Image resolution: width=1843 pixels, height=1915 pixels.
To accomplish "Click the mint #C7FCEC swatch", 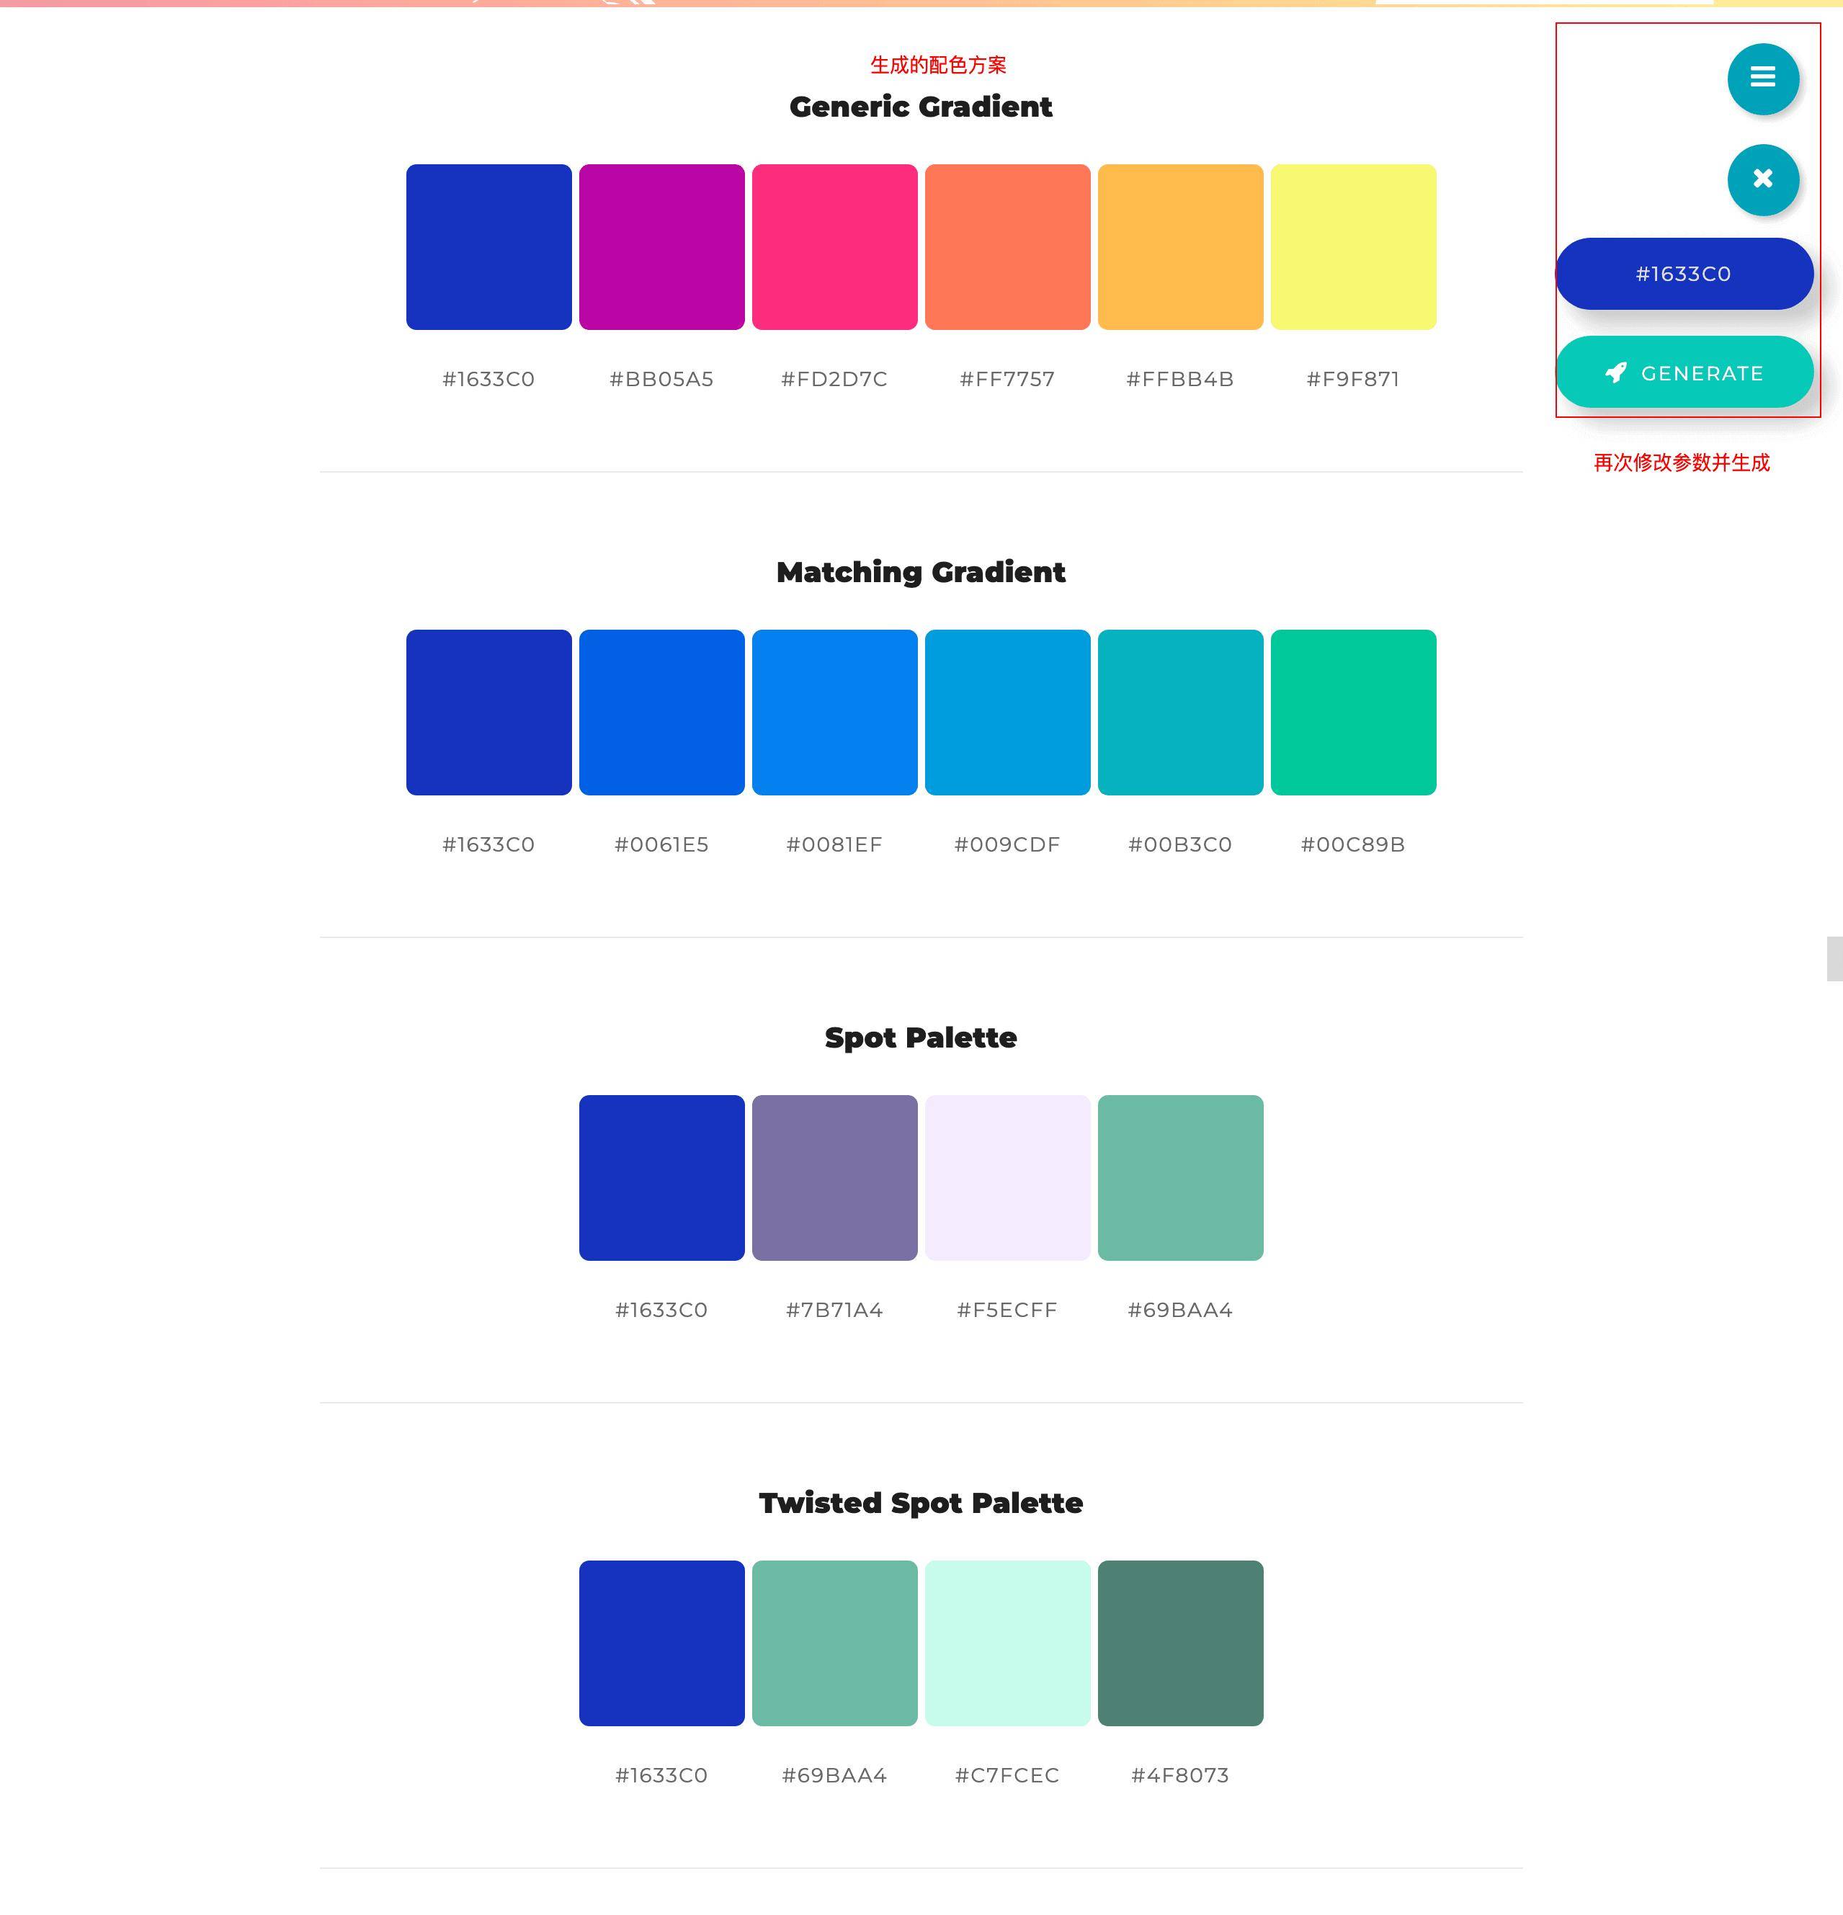I will tap(1007, 1643).
